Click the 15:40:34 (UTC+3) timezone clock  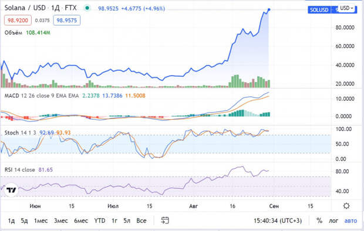point(278,220)
